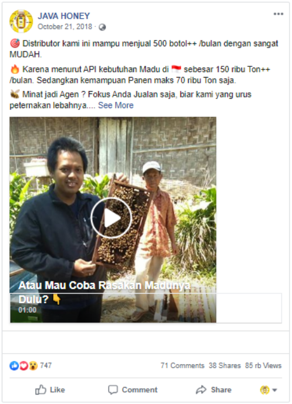This screenshot has height=404, width=292.
Task: Click the JAVA HONEY profile picture
Action: (21, 21)
